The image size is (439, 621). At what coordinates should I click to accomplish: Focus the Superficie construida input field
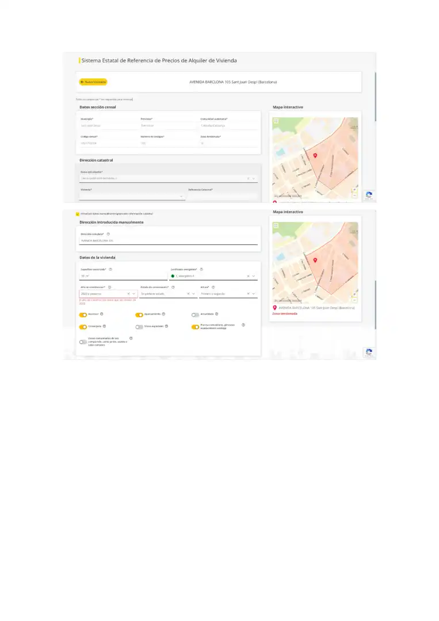[x=123, y=276]
